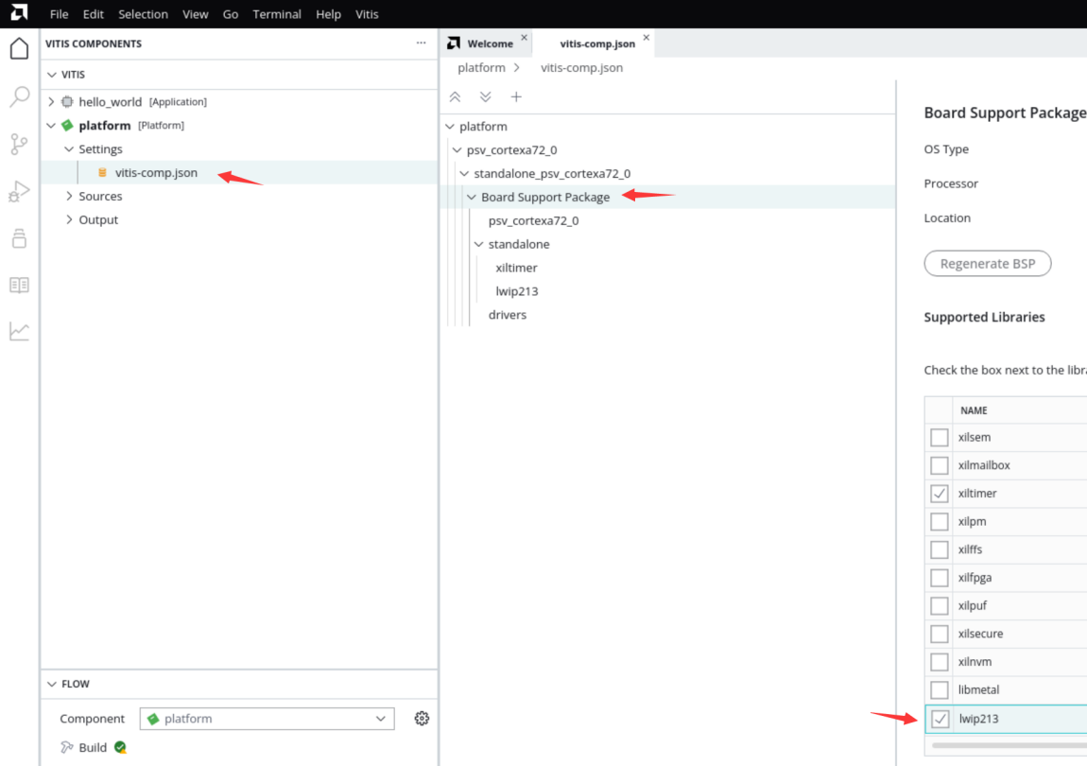Check the xilpm library box
This screenshot has width=1087, height=766.
[x=940, y=522]
